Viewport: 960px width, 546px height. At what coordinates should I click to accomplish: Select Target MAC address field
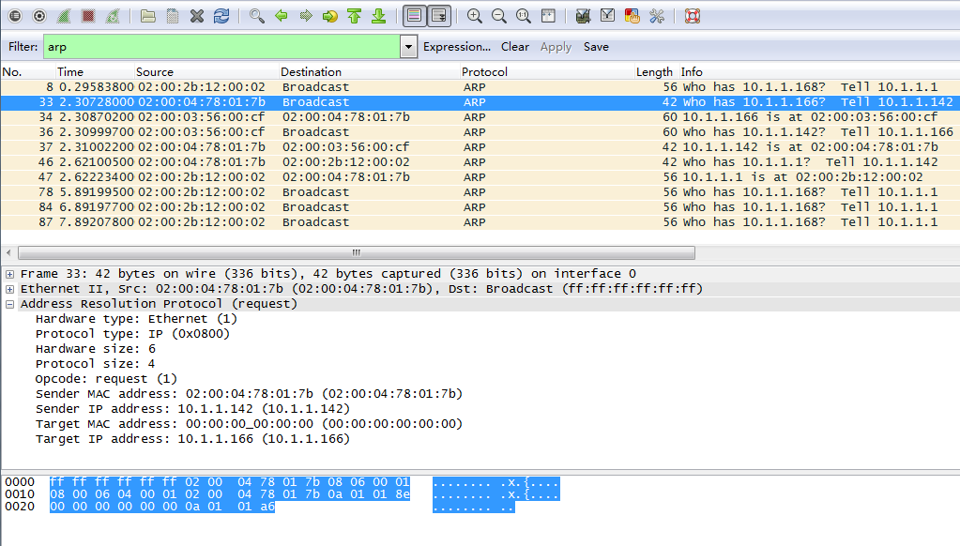point(249,424)
